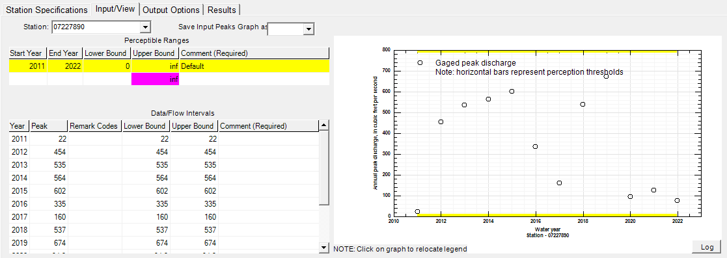Click the Gaged peak discharge legend text

(476, 63)
